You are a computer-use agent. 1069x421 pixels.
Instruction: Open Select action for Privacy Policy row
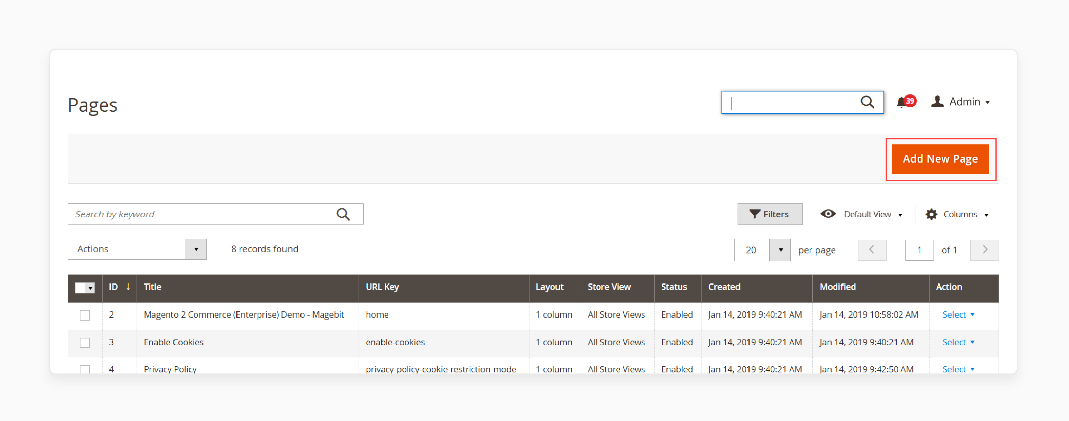pos(958,369)
